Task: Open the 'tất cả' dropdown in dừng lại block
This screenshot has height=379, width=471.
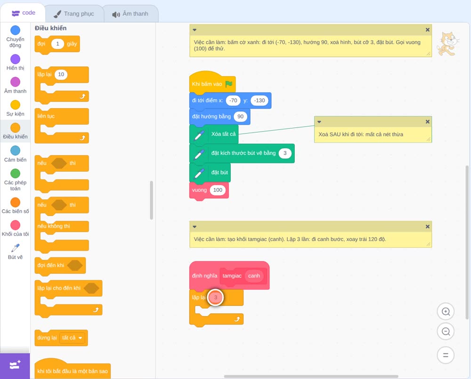Action: pyautogui.click(x=72, y=338)
